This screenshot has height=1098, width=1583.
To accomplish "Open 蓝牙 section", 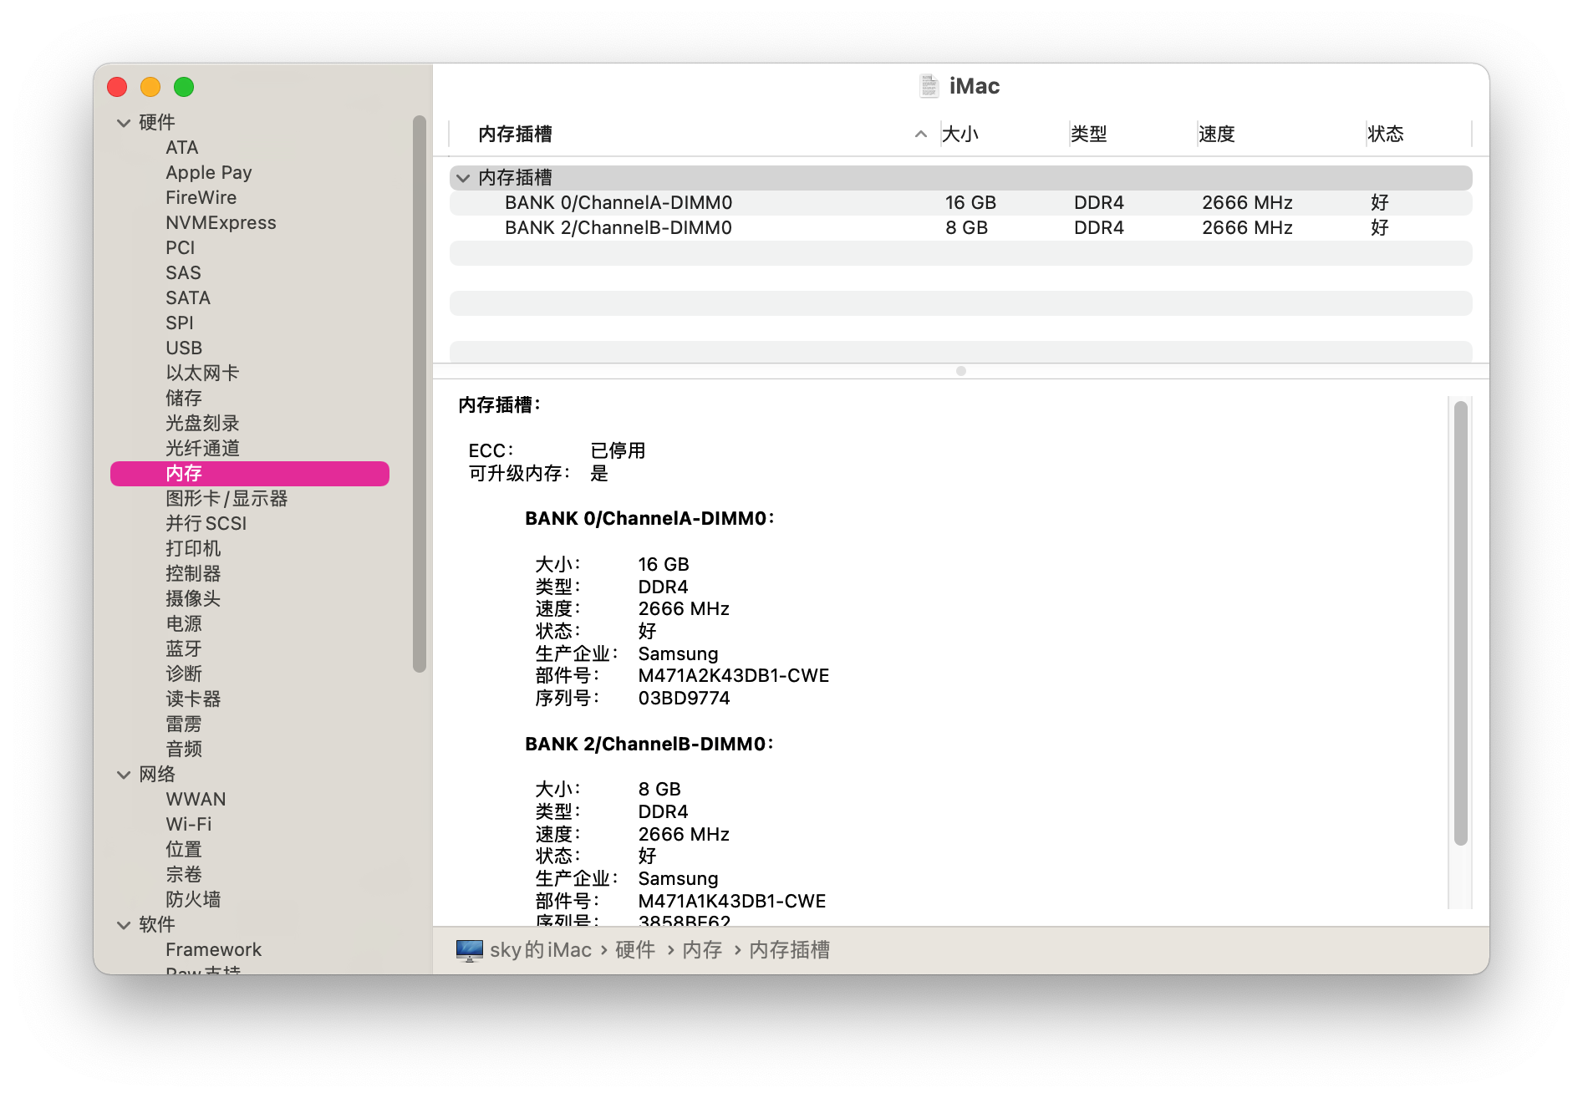I will tap(184, 649).
